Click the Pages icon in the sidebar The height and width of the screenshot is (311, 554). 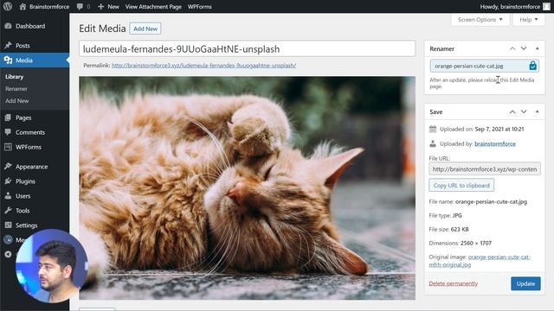tap(8, 117)
